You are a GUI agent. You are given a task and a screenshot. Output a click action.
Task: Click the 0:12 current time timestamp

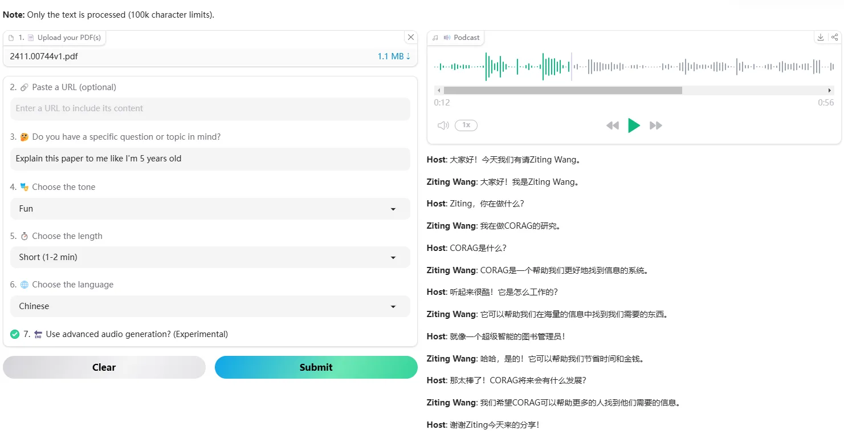(x=442, y=103)
